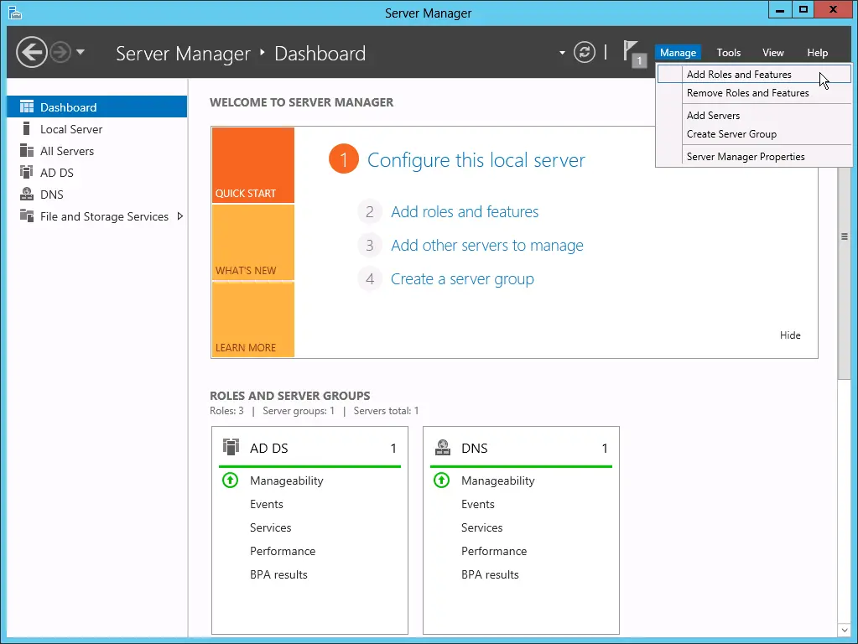Select Create Server Group from the open menu
The image size is (858, 644).
(x=731, y=133)
